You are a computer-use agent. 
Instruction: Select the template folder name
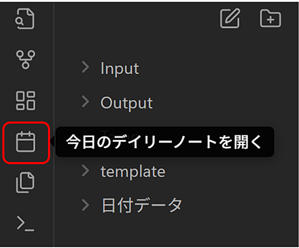click(x=133, y=171)
